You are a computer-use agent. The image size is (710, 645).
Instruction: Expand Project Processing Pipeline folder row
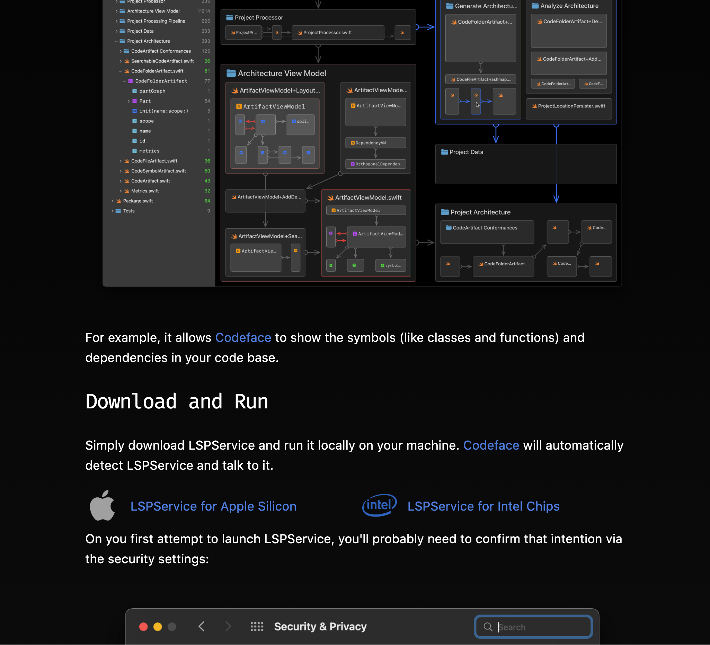click(117, 21)
